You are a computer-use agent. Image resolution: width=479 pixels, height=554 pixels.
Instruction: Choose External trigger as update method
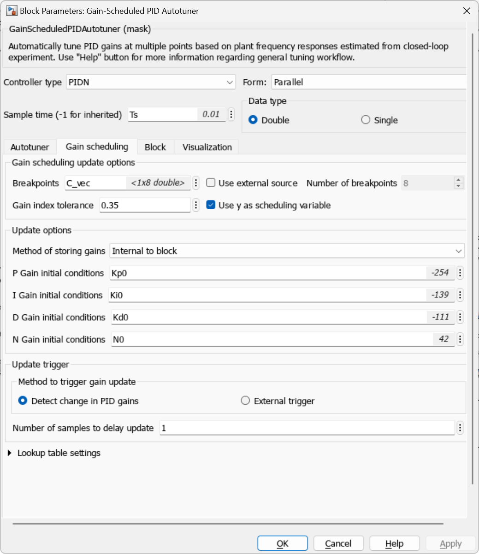coord(245,401)
